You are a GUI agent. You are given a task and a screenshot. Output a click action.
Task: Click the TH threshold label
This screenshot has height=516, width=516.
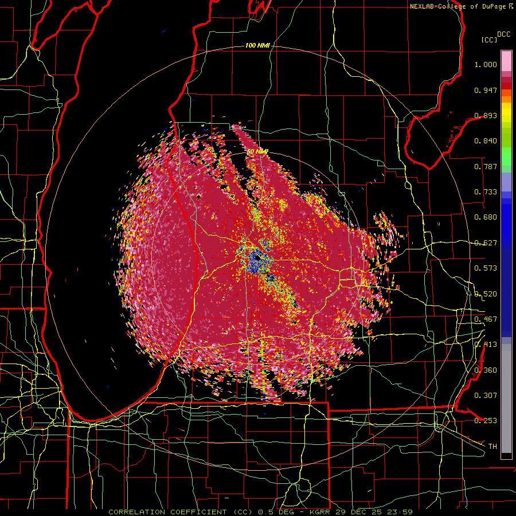(x=492, y=447)
